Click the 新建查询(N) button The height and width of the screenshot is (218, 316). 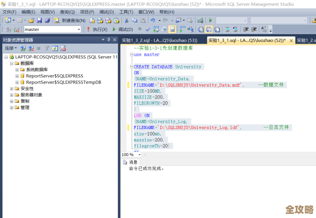click(70, 21)
